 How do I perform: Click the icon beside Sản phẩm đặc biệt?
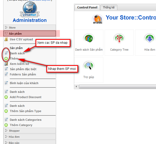click(x=6, y=69)
